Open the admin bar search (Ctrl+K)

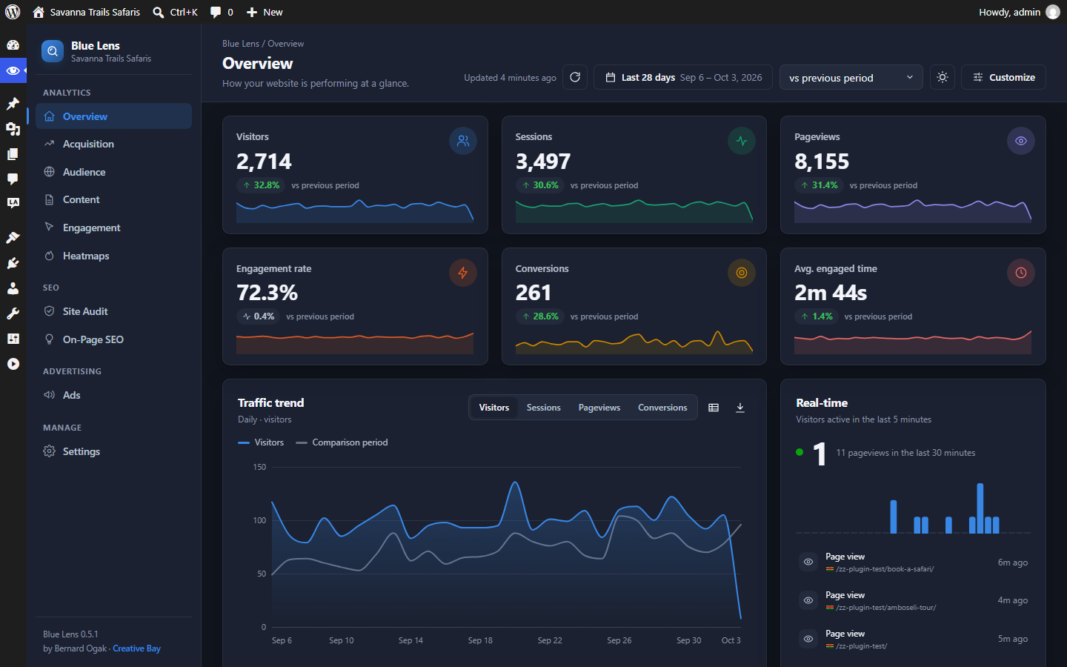click(176, 12)
